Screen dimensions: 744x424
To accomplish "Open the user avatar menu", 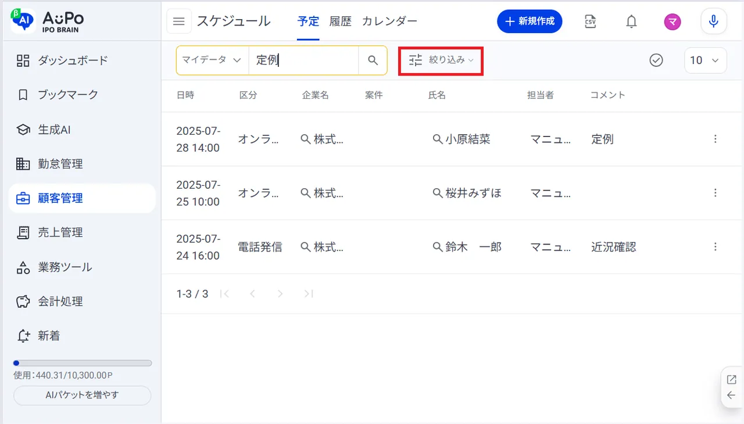I will [673, 22].
